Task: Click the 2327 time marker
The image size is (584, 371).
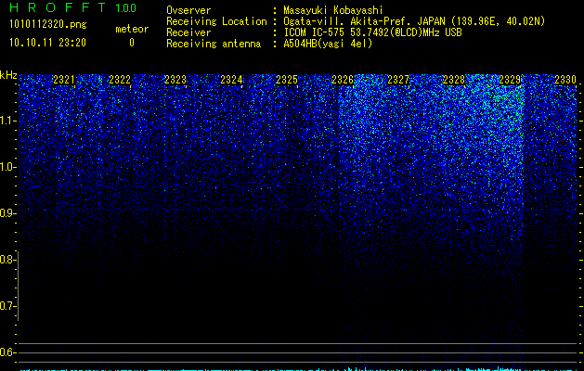Action: tap(398, 79)
